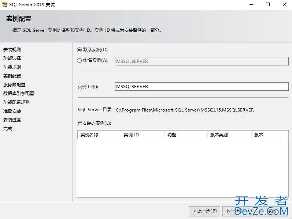Open the 功能选择 step in sidebar
This screenshot has height=219, width=292.
(12, 58)
